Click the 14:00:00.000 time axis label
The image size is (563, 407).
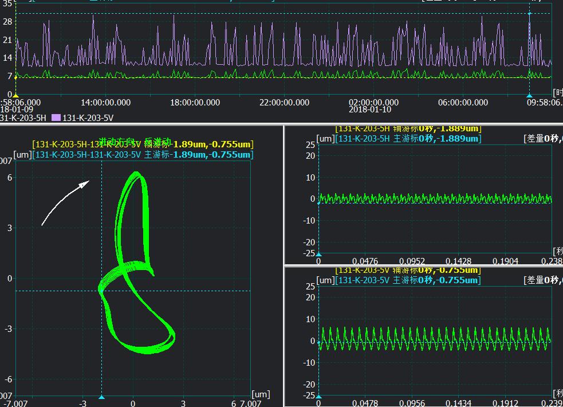point(105,103)
